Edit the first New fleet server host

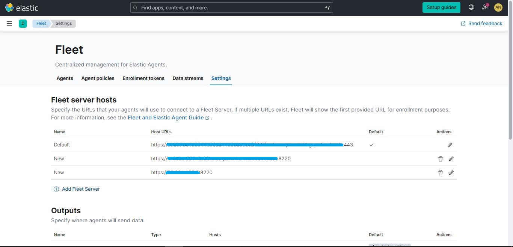click(451, 159)
